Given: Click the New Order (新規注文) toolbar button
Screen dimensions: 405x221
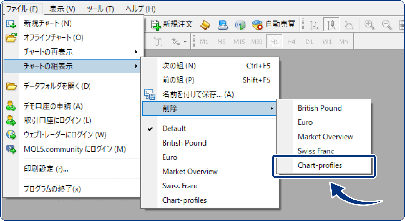Looking at the screenshot, I should (x=172, y=24).
